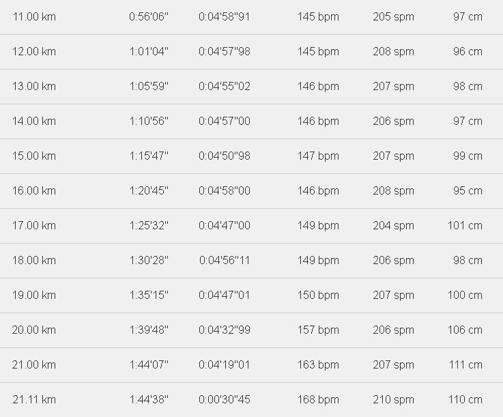Image resolution: width=503 pixels, height=417 pixels.
Task: Select the 210 spm cadence cell
Action: (x=393, y=399)
